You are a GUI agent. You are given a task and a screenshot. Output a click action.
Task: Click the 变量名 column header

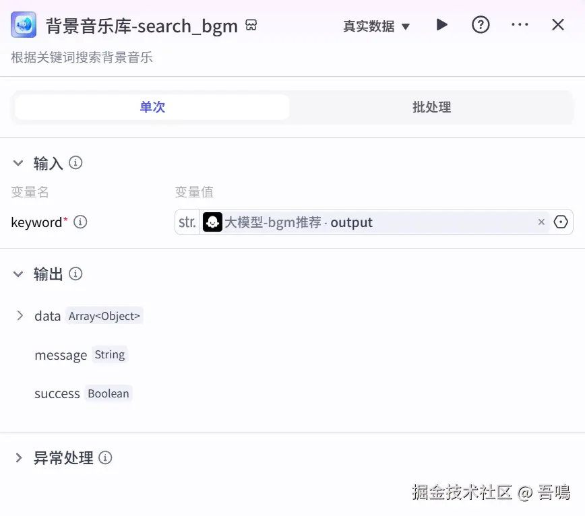click(30, 192)
